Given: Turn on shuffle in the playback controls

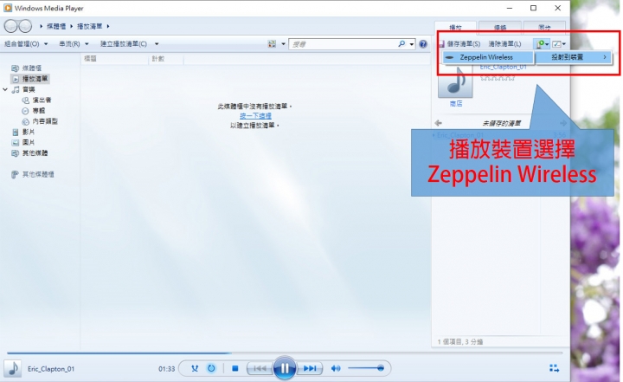Looking at the screenshot, I should pos(195,368).
